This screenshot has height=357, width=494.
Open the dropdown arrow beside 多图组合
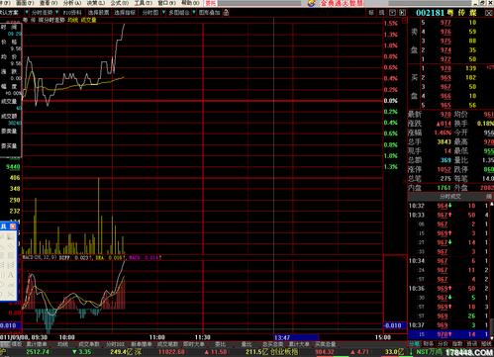194,12
